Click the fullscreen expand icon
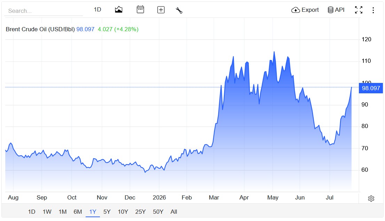Image resolution: width=385 pixels, height=221 pixels. click(x=359, y=10)
